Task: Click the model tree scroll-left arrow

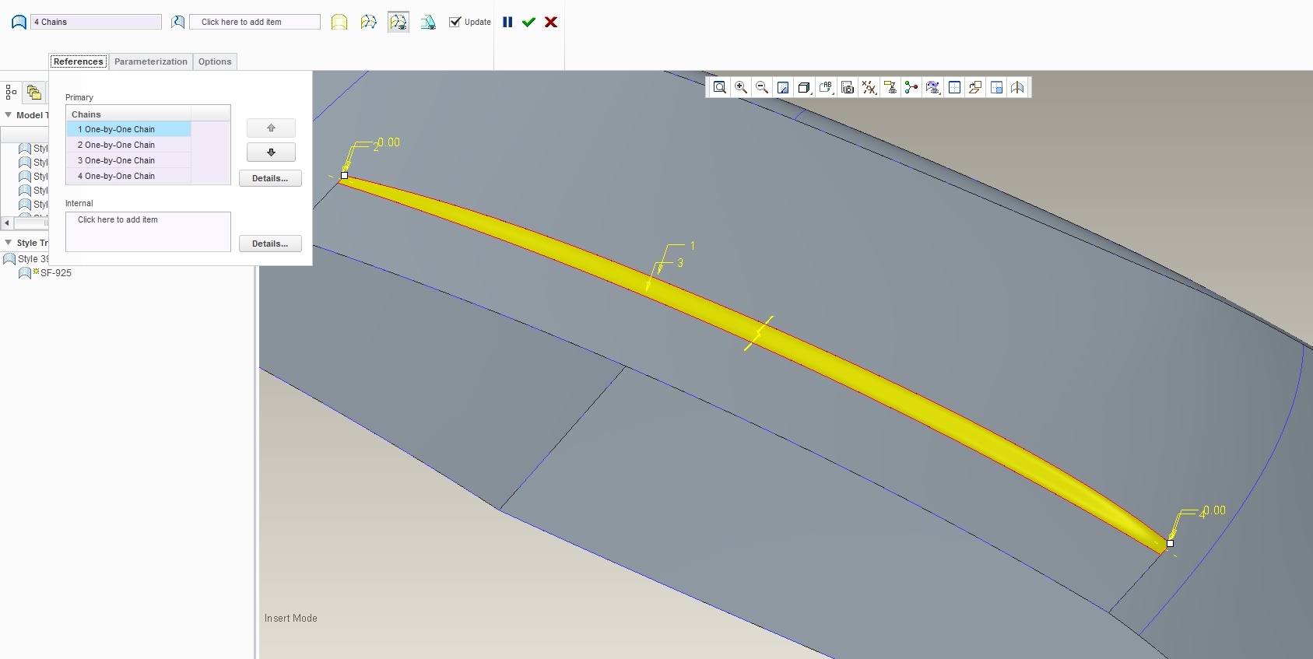Action: [7, 223]
